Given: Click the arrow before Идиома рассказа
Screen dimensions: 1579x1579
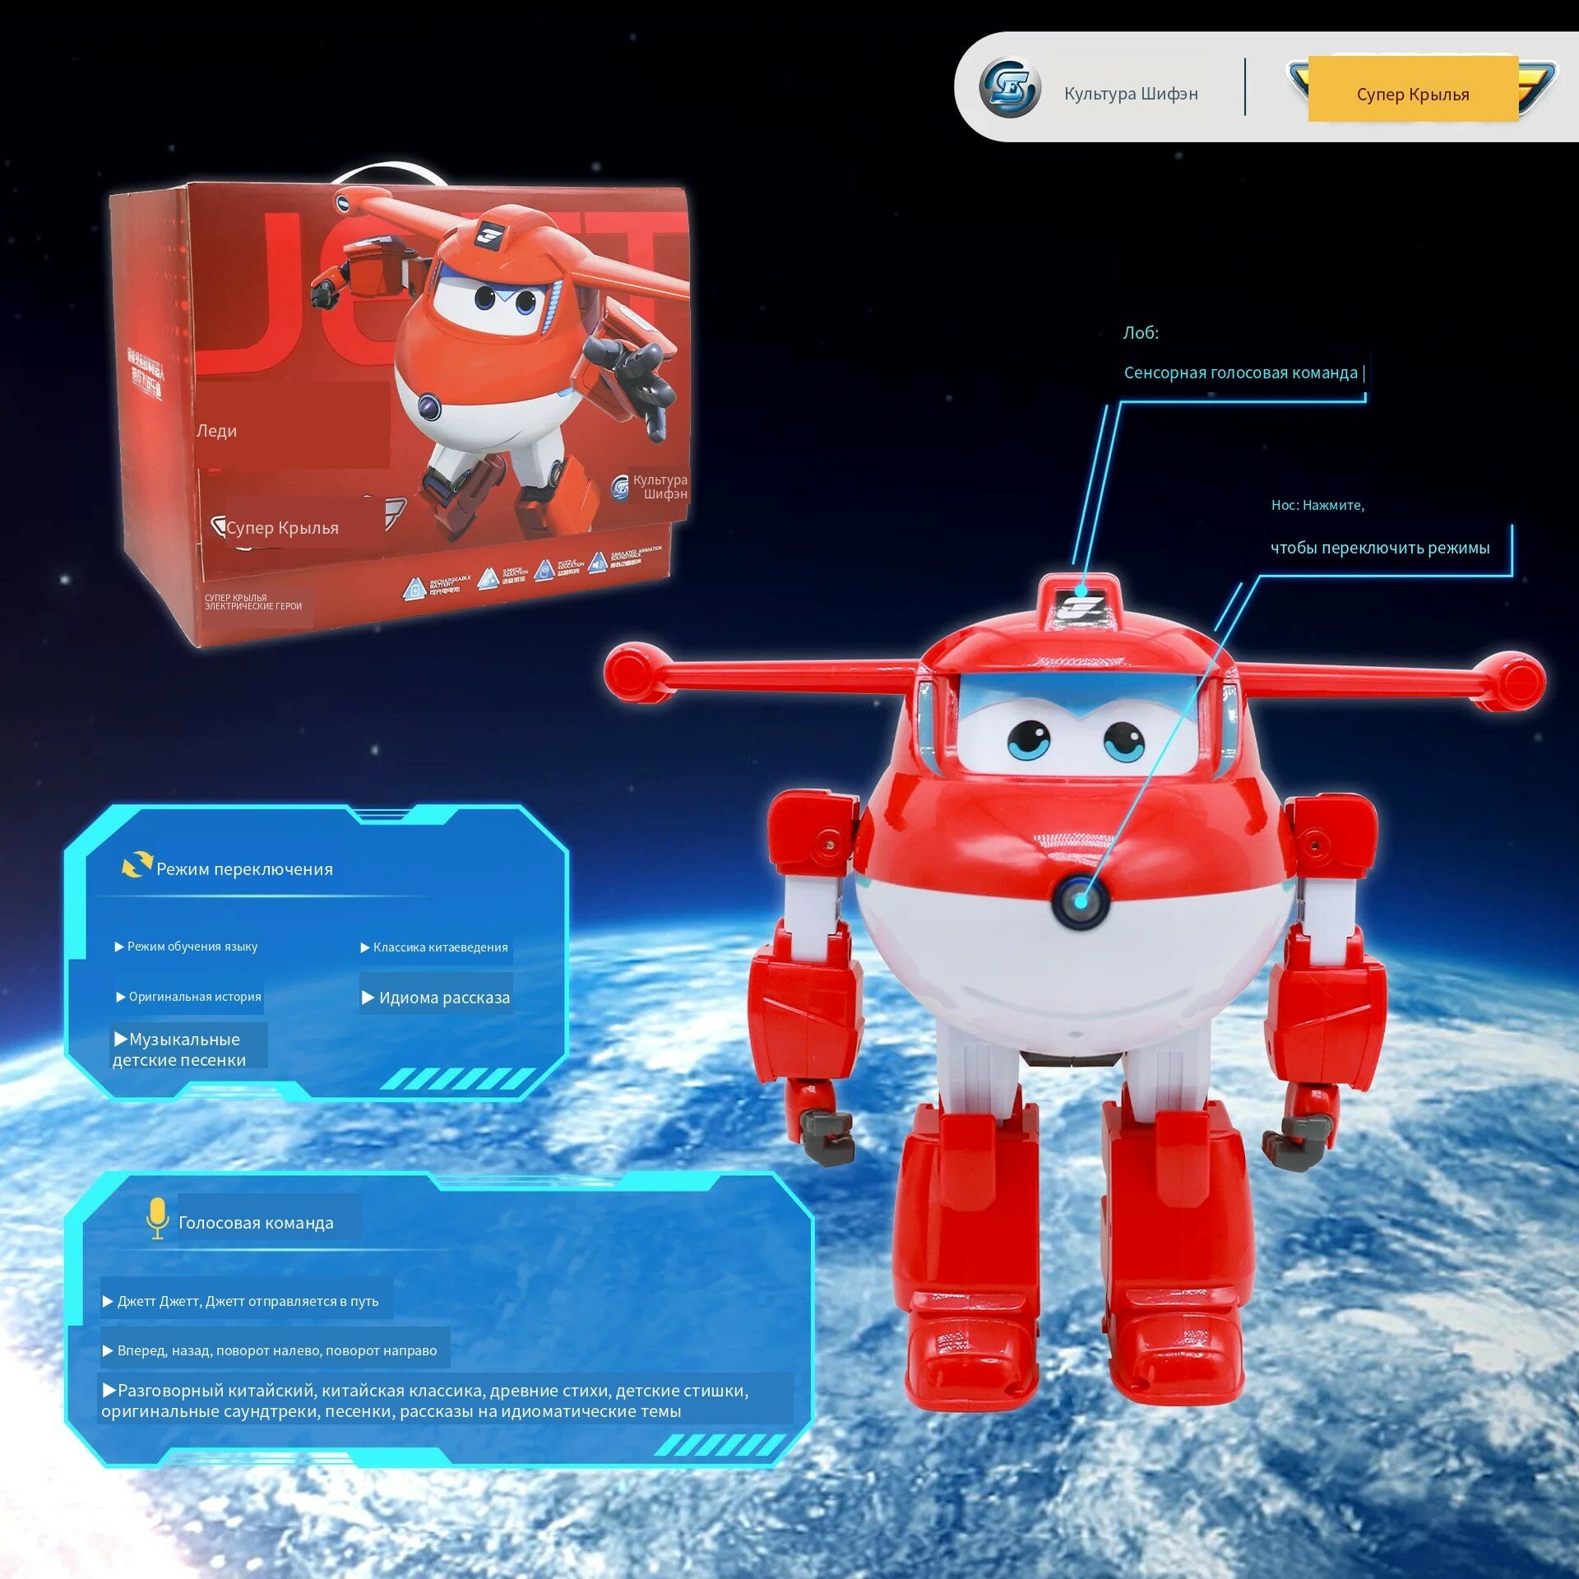Looking at the screenshot, I should (x=368, y=998).
